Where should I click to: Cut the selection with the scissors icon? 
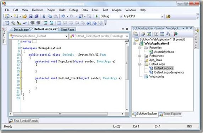(x=44, y=16)
